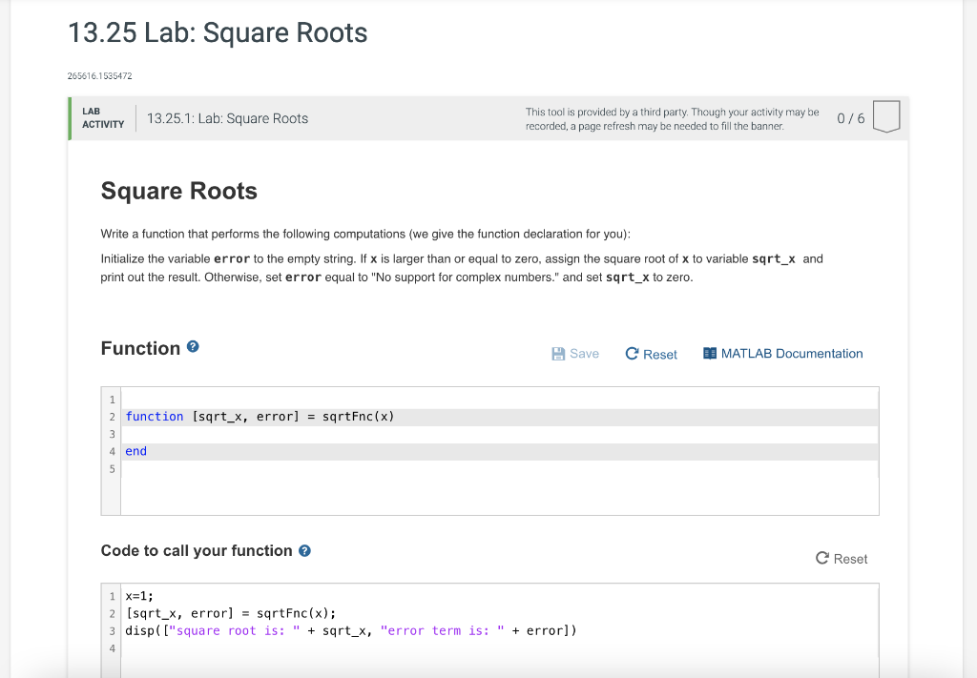Click the bookmark flag icon next to 0/6

click(885, 115)
